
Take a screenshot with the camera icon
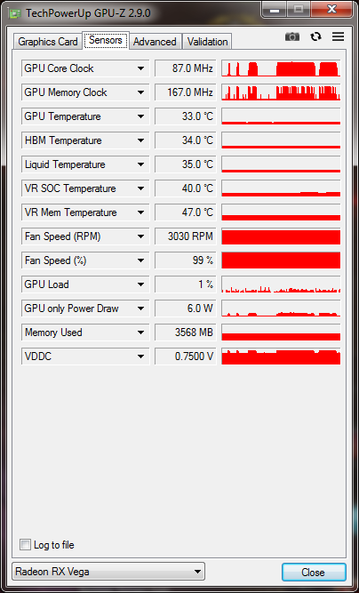pyautogui.click(x=292, y=36)
